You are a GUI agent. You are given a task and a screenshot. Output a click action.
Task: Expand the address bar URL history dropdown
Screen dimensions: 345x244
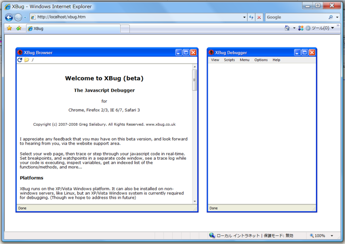click(x=245, y=17)
